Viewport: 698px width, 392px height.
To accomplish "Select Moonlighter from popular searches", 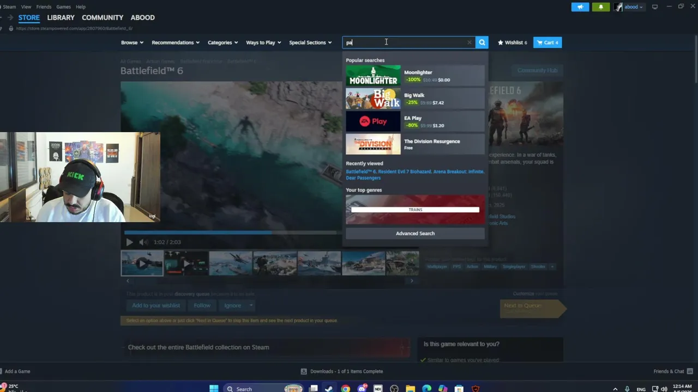I will 415,76.
